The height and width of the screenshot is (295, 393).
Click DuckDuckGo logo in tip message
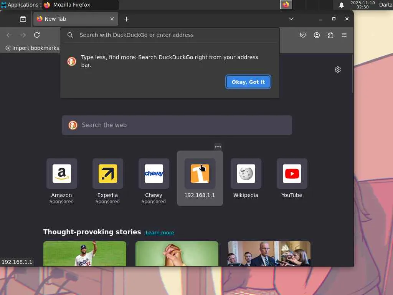[72, 61]
